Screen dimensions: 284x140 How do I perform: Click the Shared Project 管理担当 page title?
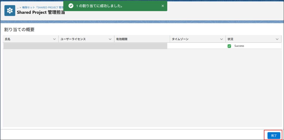(x=40, y=12)
